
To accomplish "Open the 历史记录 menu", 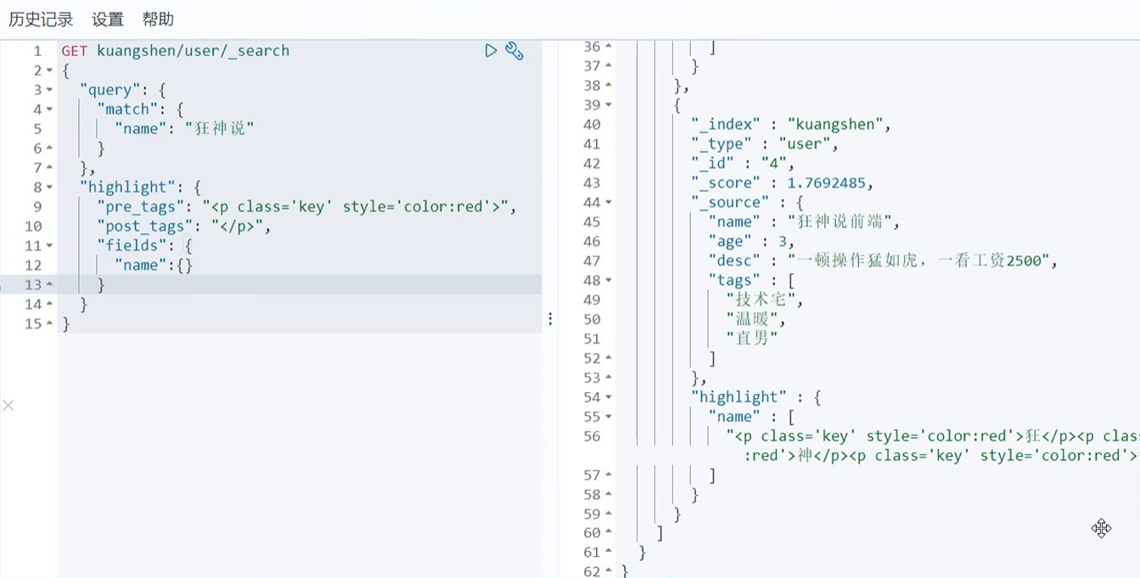I will click(x=41, y=20).
